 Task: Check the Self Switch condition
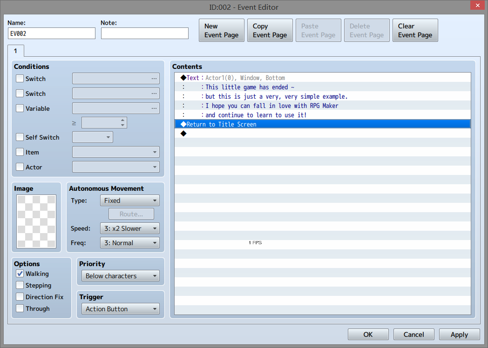(x=20, y=137)
